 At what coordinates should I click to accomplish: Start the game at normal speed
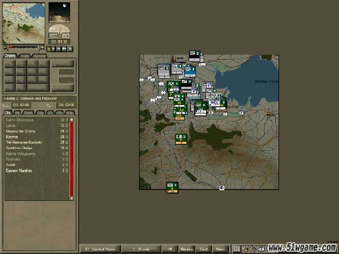[x=54, y=49]
